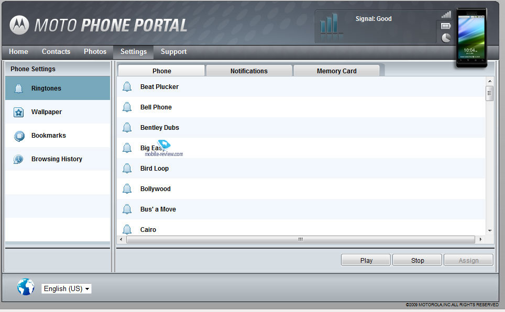
Task: Select the Bird Loop ringtone
Action: 301,169
